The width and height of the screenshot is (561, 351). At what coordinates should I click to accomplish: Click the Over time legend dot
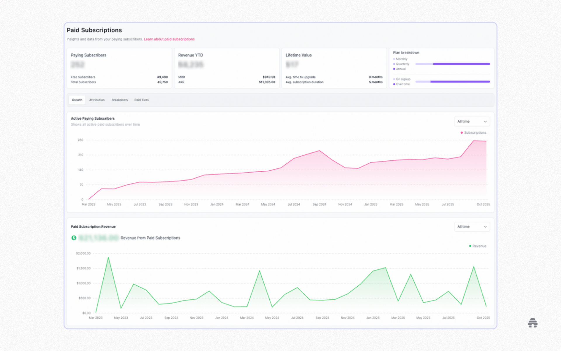click(394, 84)
